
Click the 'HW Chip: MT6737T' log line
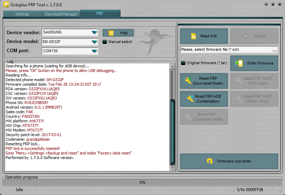(x=22, y=126)
